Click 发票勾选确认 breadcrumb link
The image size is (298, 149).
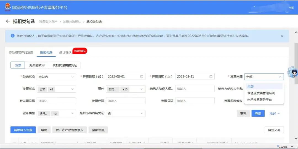tap(72, 22)
